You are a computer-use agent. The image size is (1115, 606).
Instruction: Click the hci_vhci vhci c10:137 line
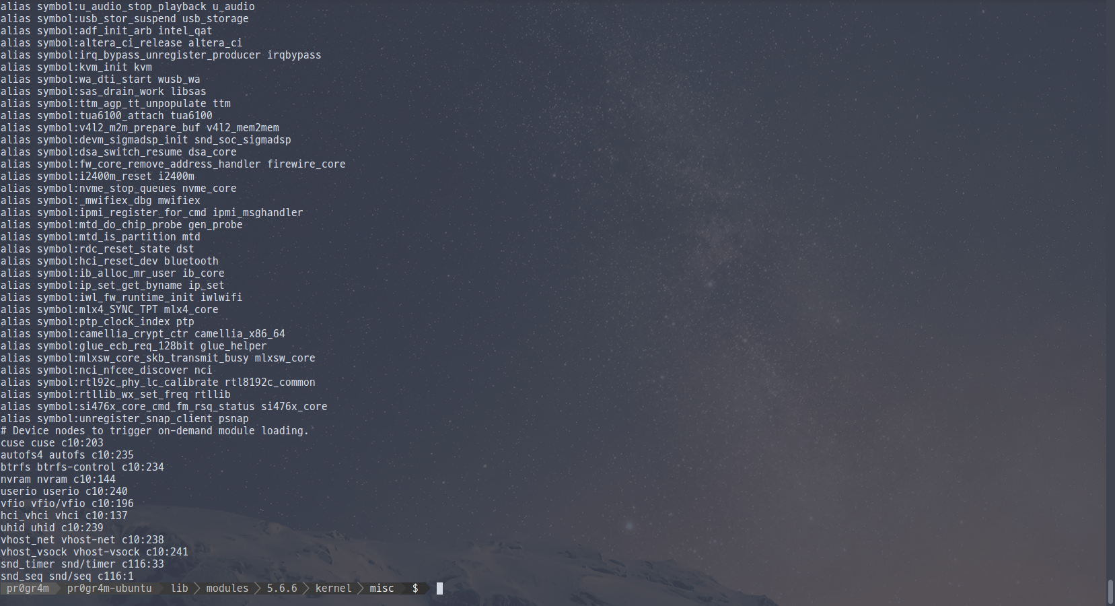click(x=64, y=516)
